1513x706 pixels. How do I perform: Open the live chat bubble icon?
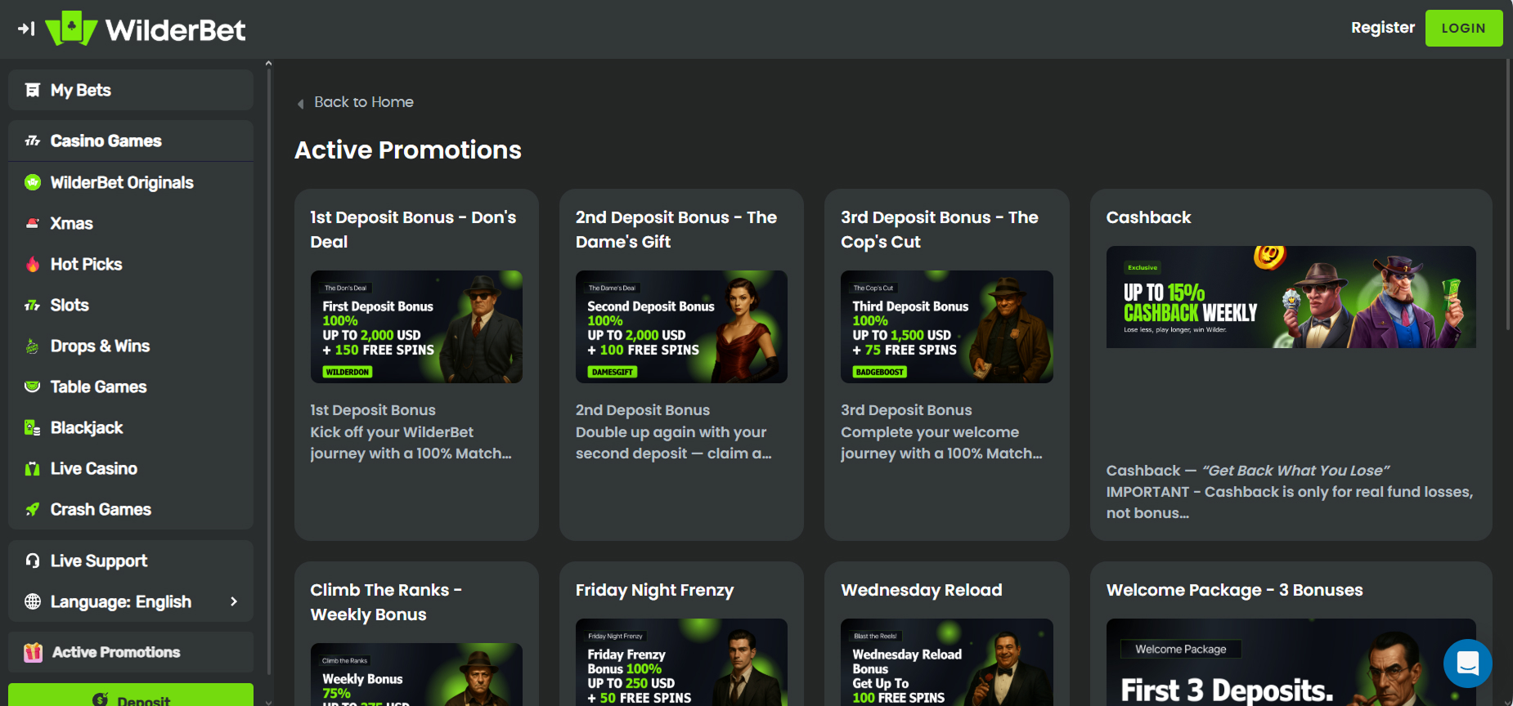point(1467,663)
